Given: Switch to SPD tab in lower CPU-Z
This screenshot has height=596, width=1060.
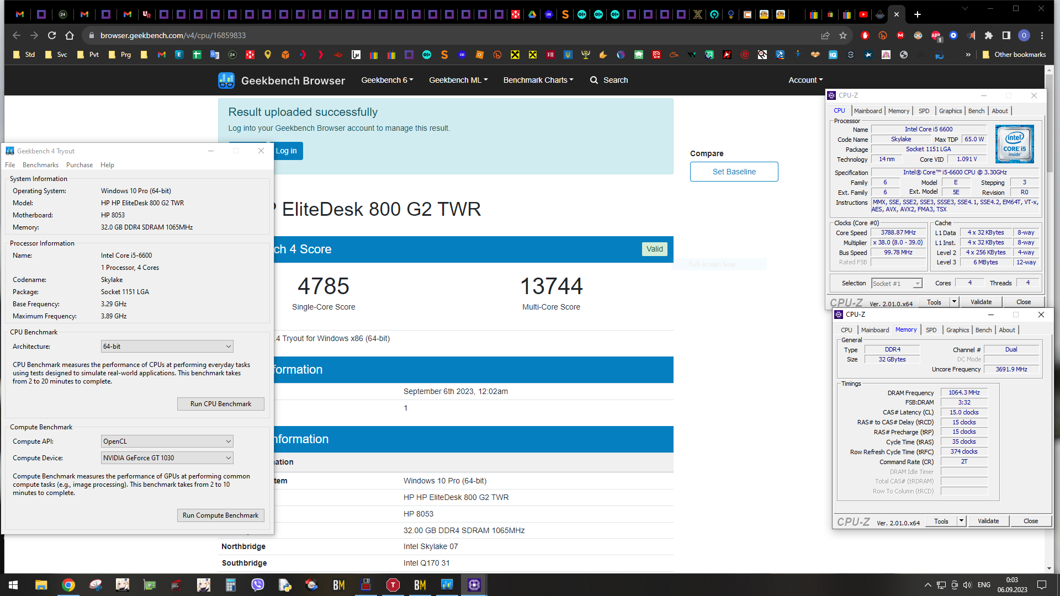Looking at the screenshot, I should (931, 330).
